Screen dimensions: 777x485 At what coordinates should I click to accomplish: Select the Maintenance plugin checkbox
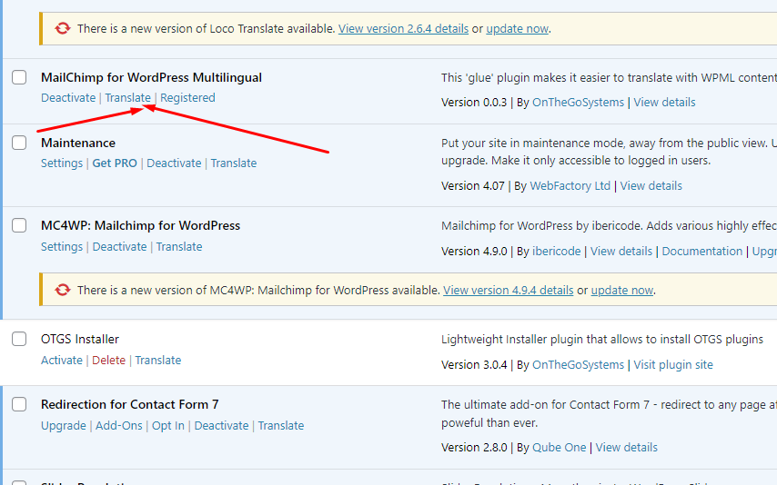[19, 143]
